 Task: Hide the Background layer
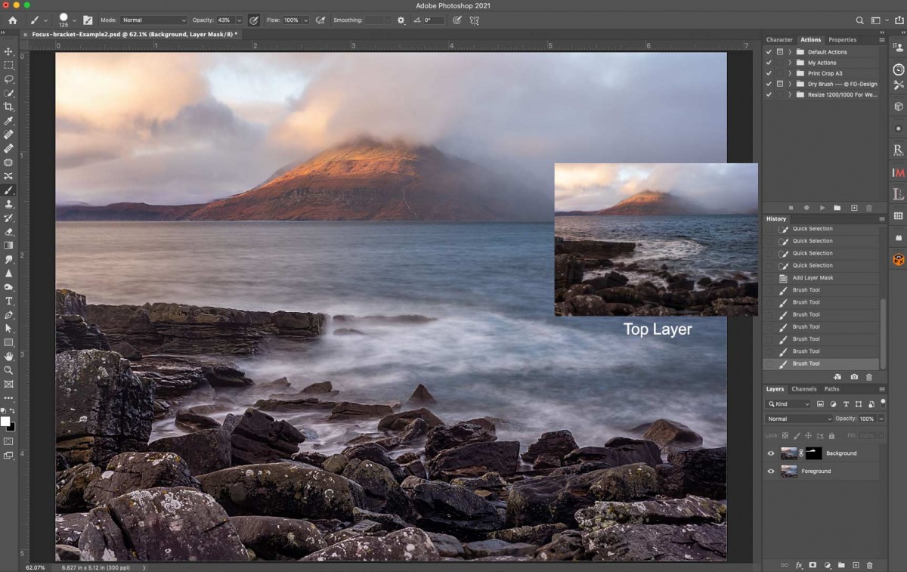pyautogui.click(x=771, y=453)
